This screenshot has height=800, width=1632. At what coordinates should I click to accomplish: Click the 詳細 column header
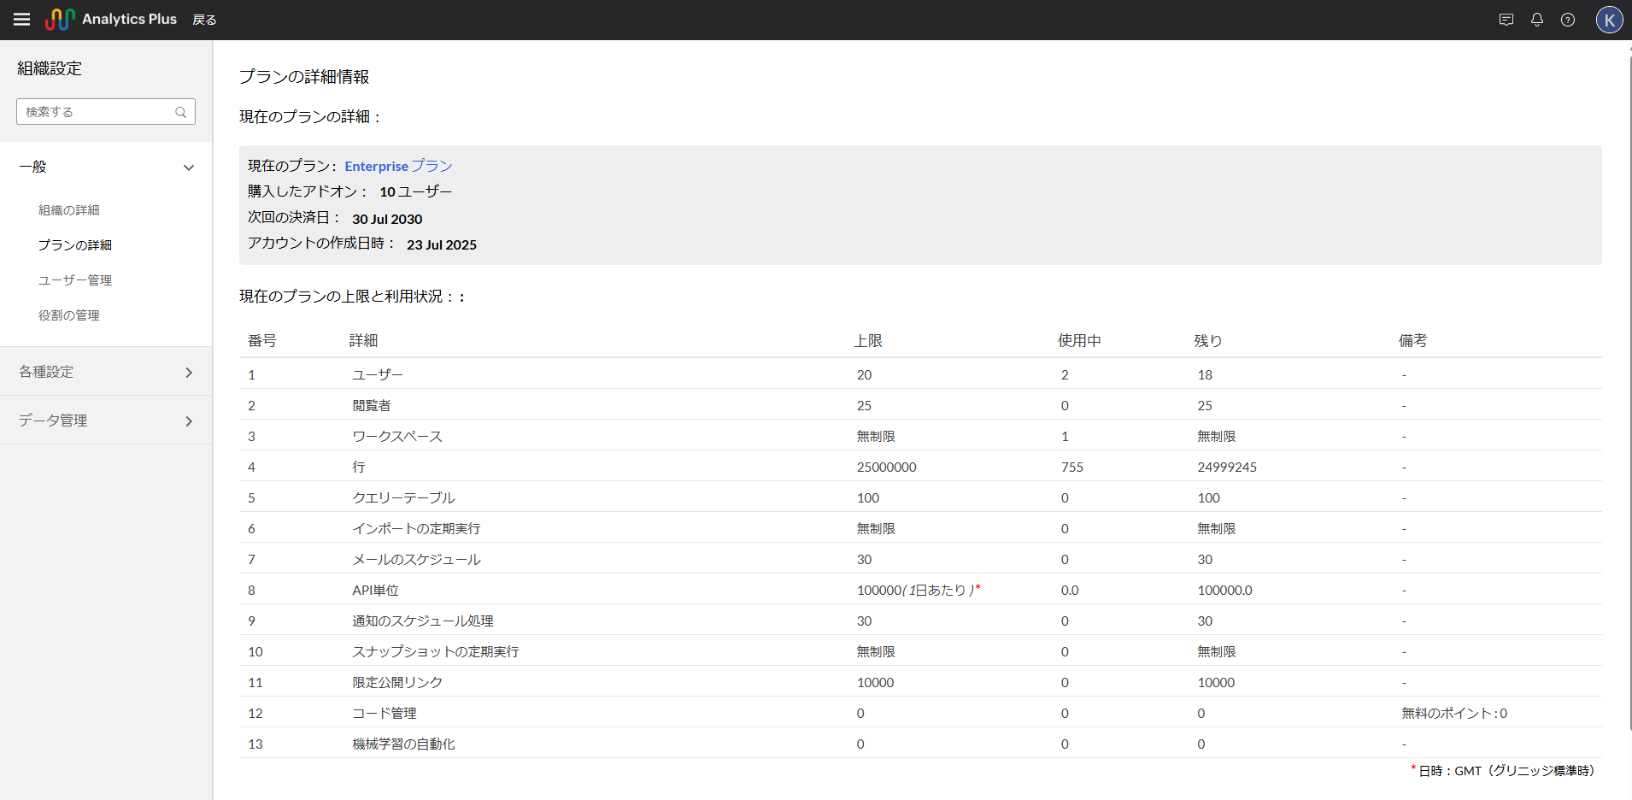pyautogui.click(x=363, y=340)
